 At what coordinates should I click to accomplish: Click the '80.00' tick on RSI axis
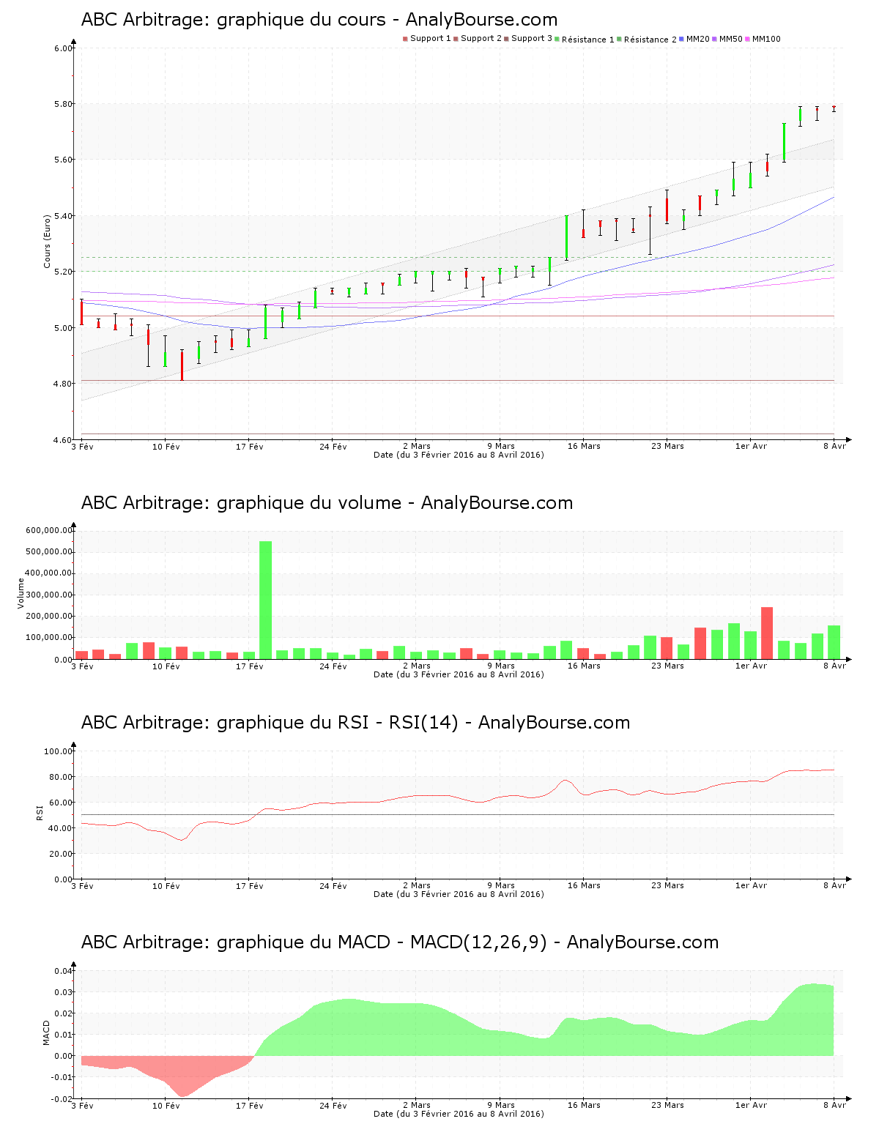(61, 777)
